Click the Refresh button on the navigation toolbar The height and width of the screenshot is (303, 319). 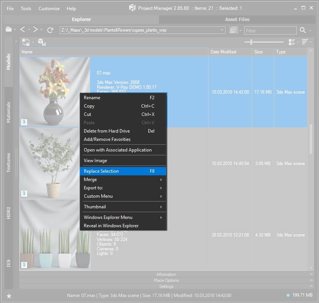point(50,30)
